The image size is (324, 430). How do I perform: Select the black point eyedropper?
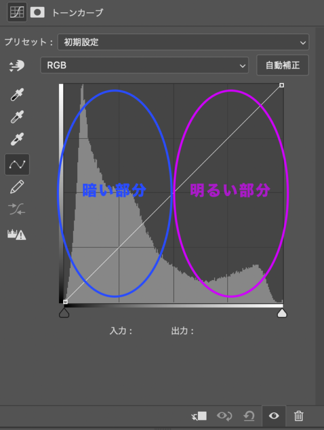tap(17, 95)
